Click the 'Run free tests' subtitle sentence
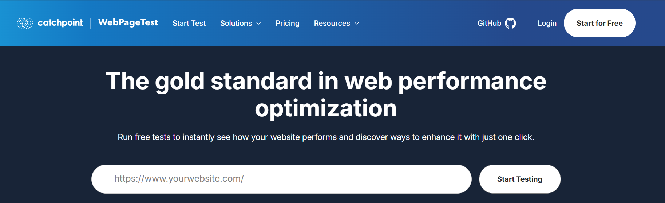665x203 pixels. 326,137
